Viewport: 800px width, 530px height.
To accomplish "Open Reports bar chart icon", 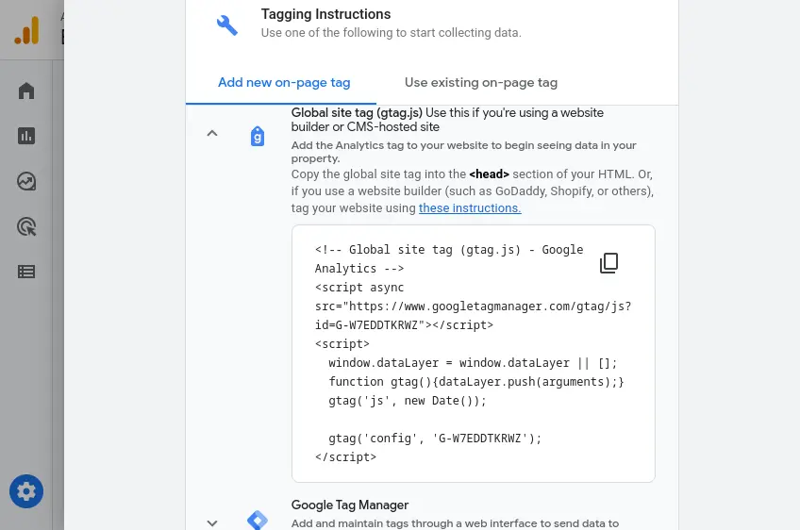I will pos(26,136).
